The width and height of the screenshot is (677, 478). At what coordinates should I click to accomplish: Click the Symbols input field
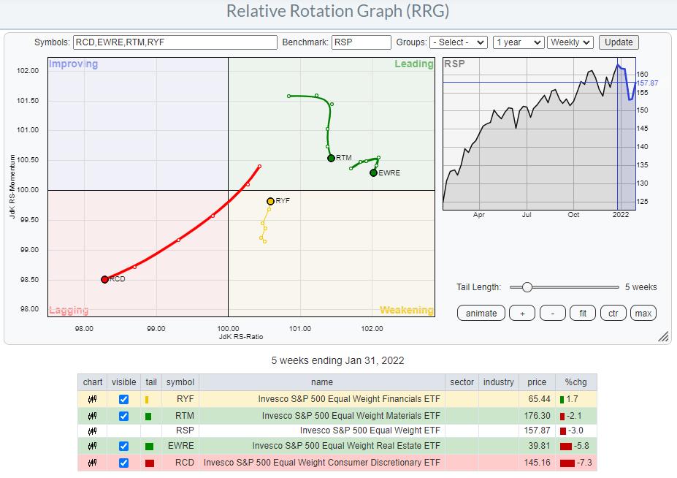pos(175,42)
